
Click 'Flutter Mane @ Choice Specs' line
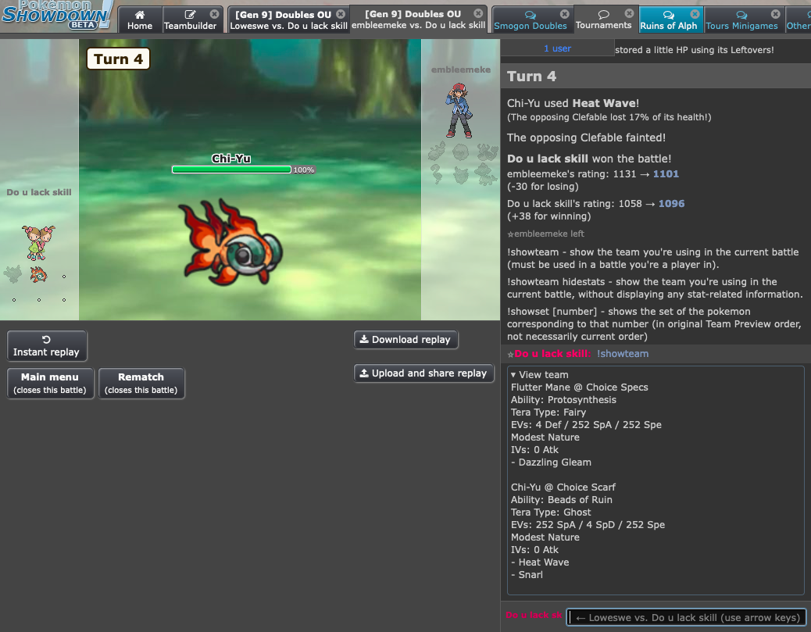[x=579, y=387]
